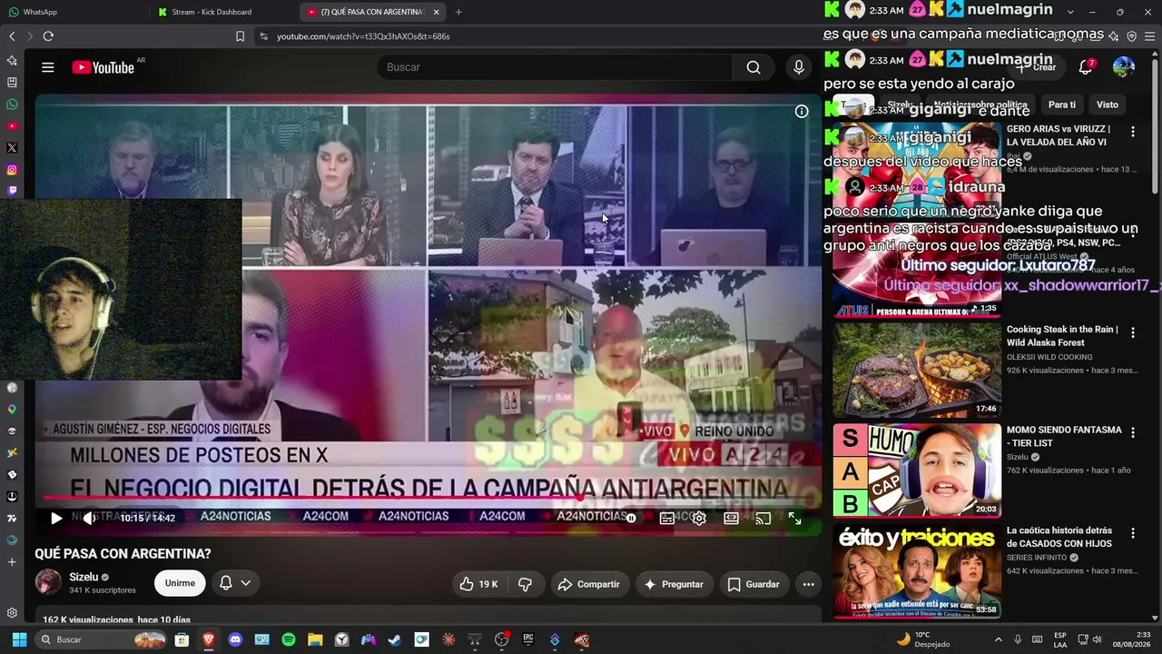Image resolution: width=1162 pixels, height=654 pixels.
Task: Open Steam from the taskbar
Action: tap(395, 639)
